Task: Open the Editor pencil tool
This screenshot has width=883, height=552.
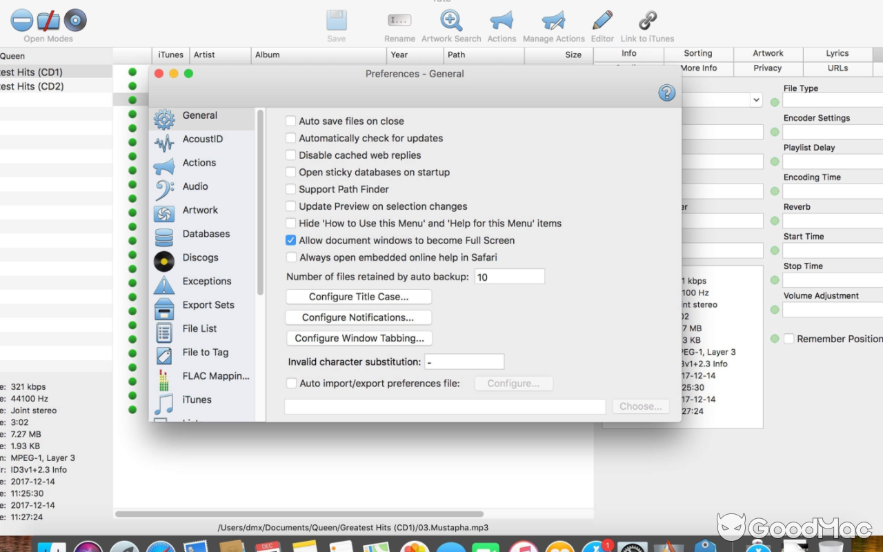Action: [602, 23]
